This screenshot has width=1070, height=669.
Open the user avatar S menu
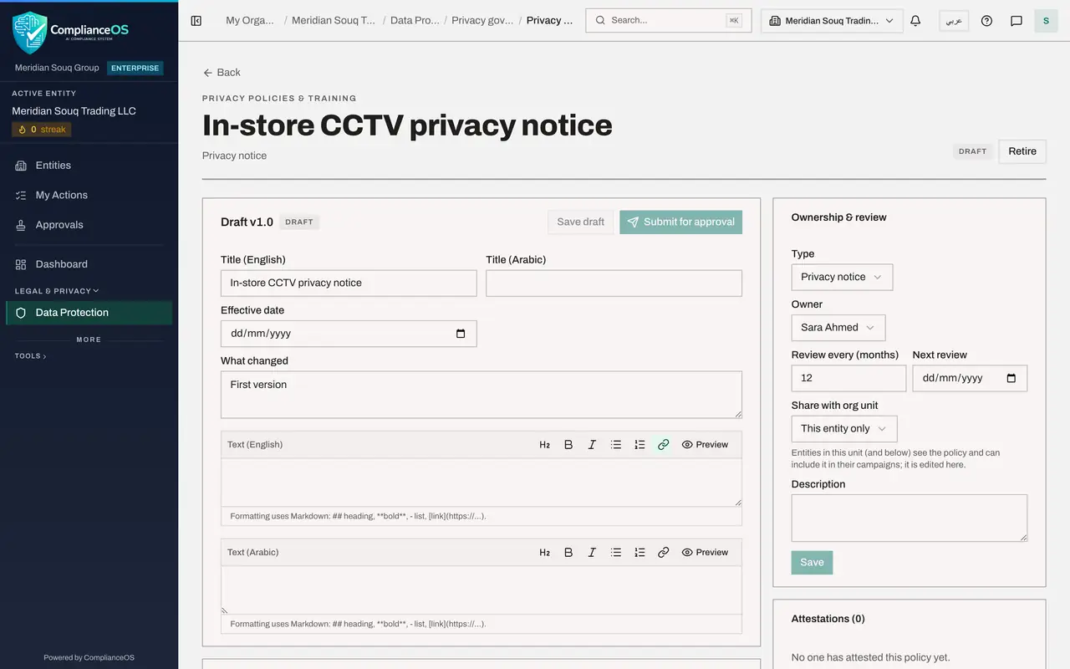(x=1046, y=21)
